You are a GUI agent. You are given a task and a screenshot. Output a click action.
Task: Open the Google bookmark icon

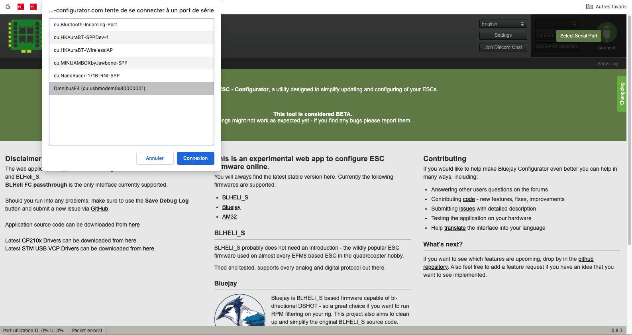click(8, 7)
